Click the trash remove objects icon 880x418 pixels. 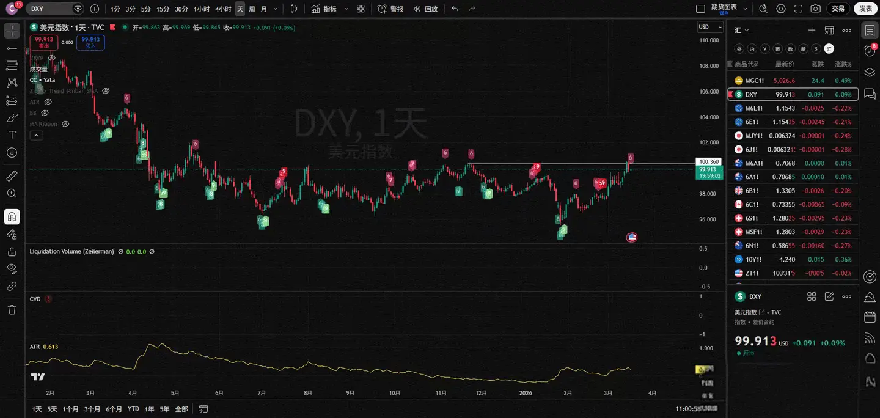[12, 310]
